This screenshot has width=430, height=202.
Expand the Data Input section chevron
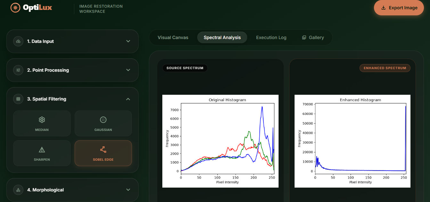(128, 41)
